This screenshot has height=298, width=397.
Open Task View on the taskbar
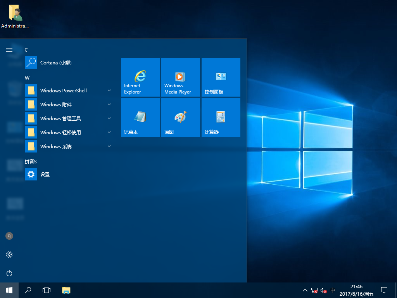tap(47, 290)
